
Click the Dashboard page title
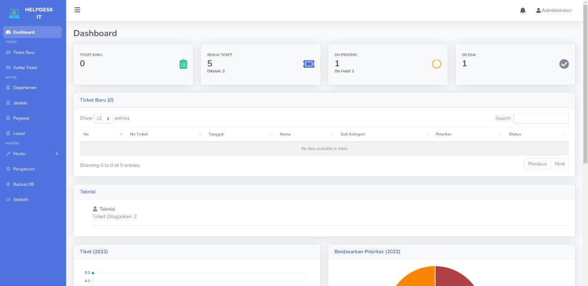pos(95,33)
